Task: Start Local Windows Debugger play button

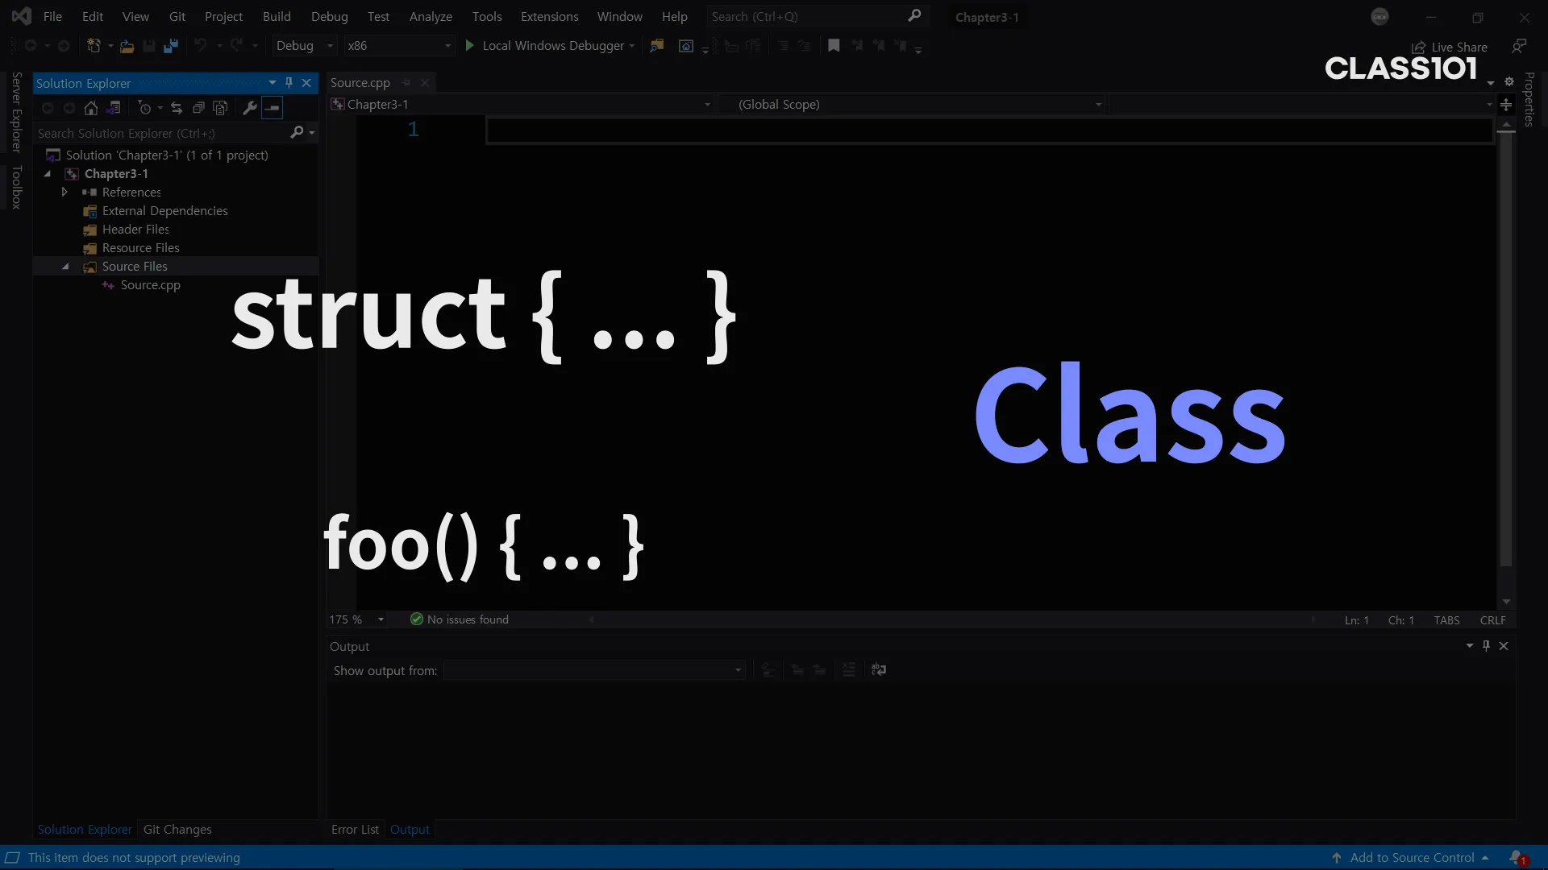Action: 470,46
